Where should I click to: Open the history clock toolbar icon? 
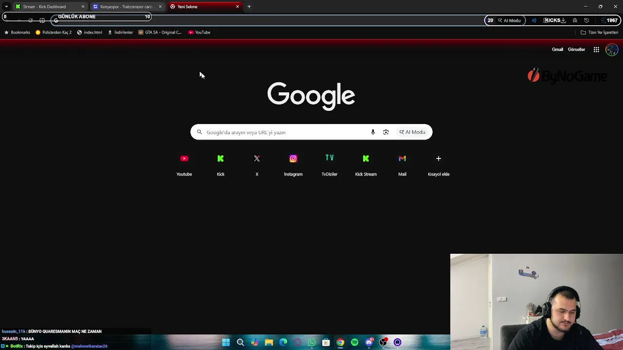[x=586, y=20]
